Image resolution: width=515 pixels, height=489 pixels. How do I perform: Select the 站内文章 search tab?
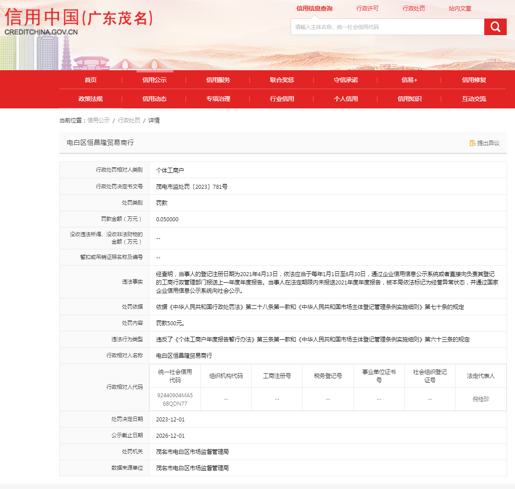point(460,8)
